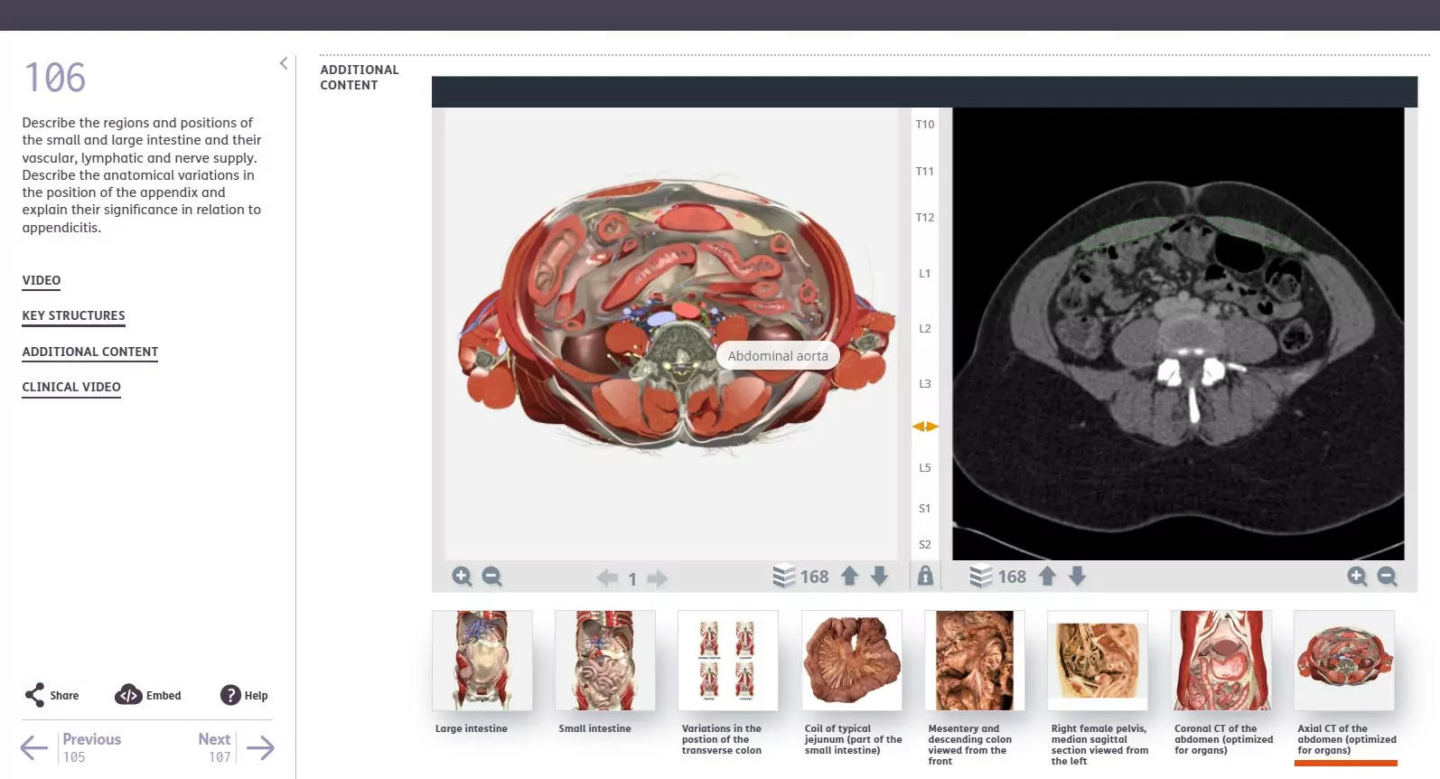Go to next view arrow in model viewer

click(x=658, y=577)
